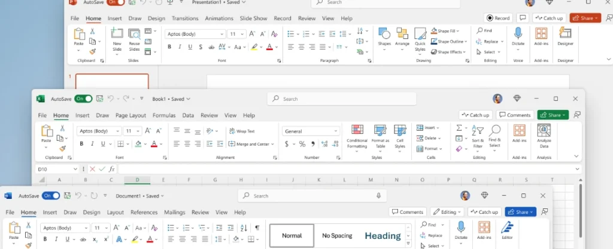Open Conditional Formatting in Excel
Image resolution: width=613 pixels, height=249 pixels.
click(357, 137)
